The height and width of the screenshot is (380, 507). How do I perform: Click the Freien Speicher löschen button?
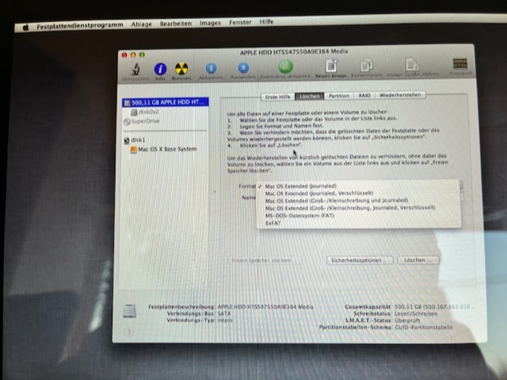265,260
